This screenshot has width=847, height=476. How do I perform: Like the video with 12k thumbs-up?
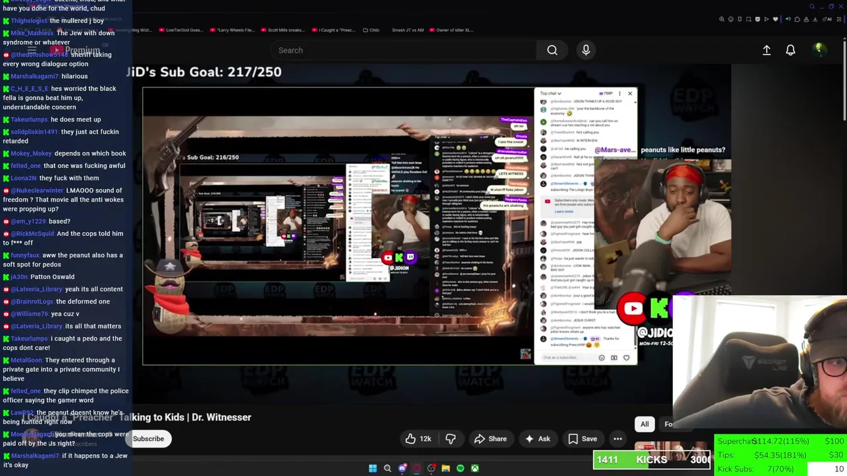tap(418, 439)
